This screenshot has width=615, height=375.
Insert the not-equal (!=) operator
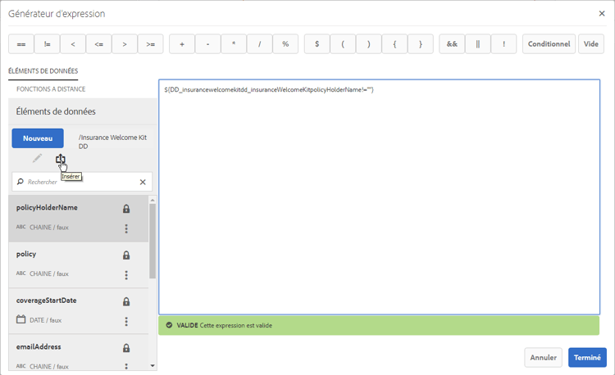coord(47,44)
